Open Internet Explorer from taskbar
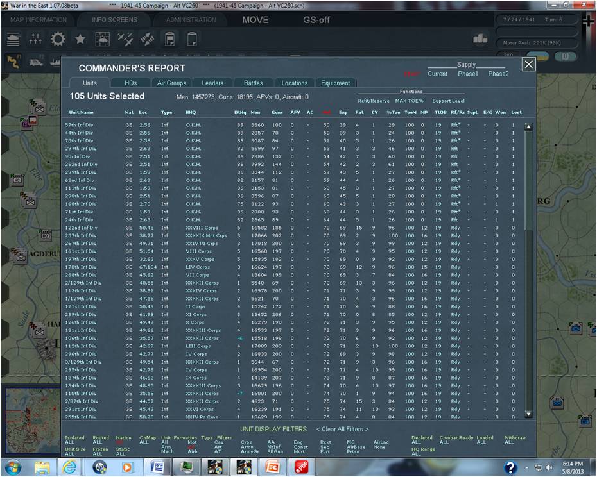The height and width of the screenshot is (477, 597). click(x=70, y=467)
